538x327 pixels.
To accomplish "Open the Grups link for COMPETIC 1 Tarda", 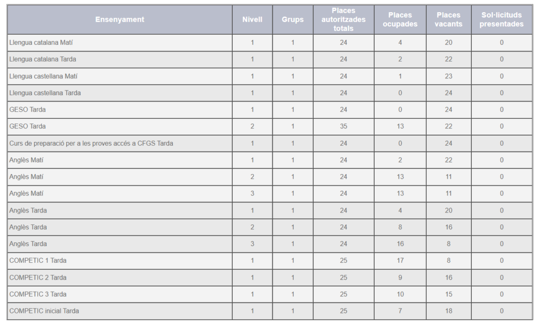I will click(293, 260).
